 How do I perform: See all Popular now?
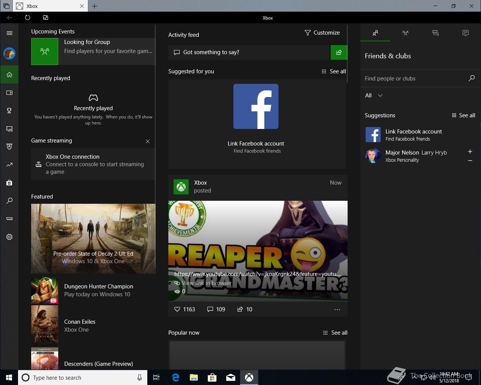[x=335, y=333]
